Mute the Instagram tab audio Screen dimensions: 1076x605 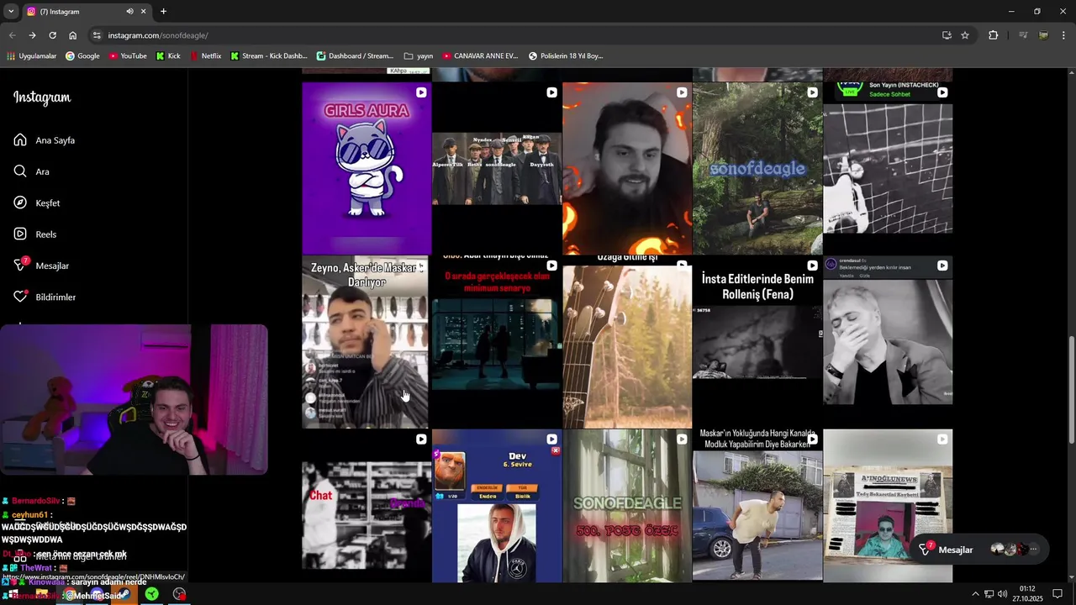click(129, 12)
